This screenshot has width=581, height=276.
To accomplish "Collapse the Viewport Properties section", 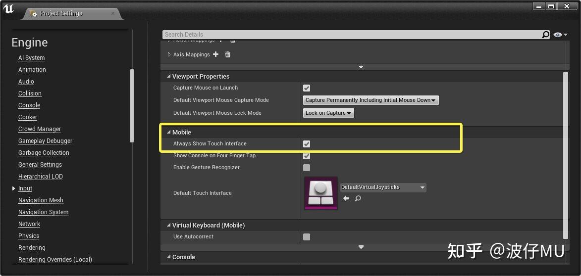I will coord(168,77).
